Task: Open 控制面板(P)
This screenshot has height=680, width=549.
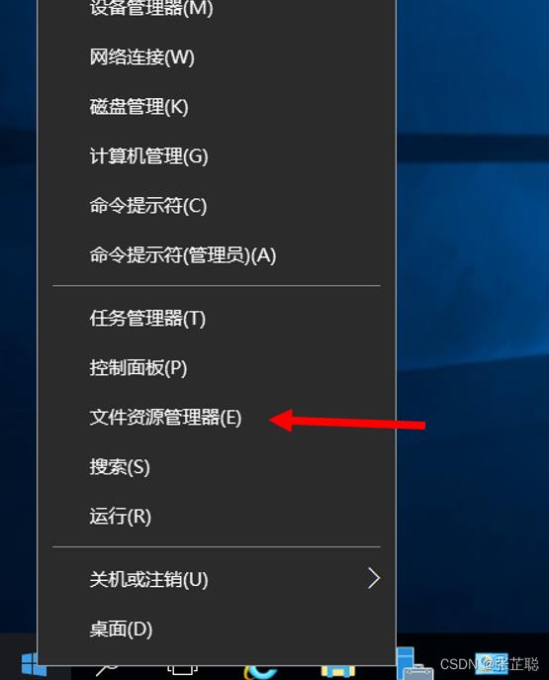Action: coord(217,368)
